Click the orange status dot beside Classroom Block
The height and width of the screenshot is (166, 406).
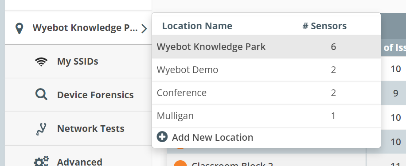[x=180, y=163]
